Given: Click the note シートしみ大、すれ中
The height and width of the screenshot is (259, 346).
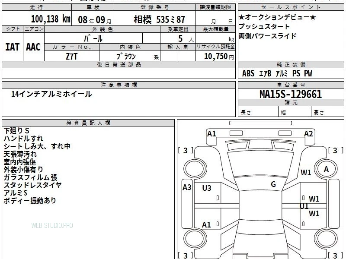Looking at the screenshot, I should (37, 146).
